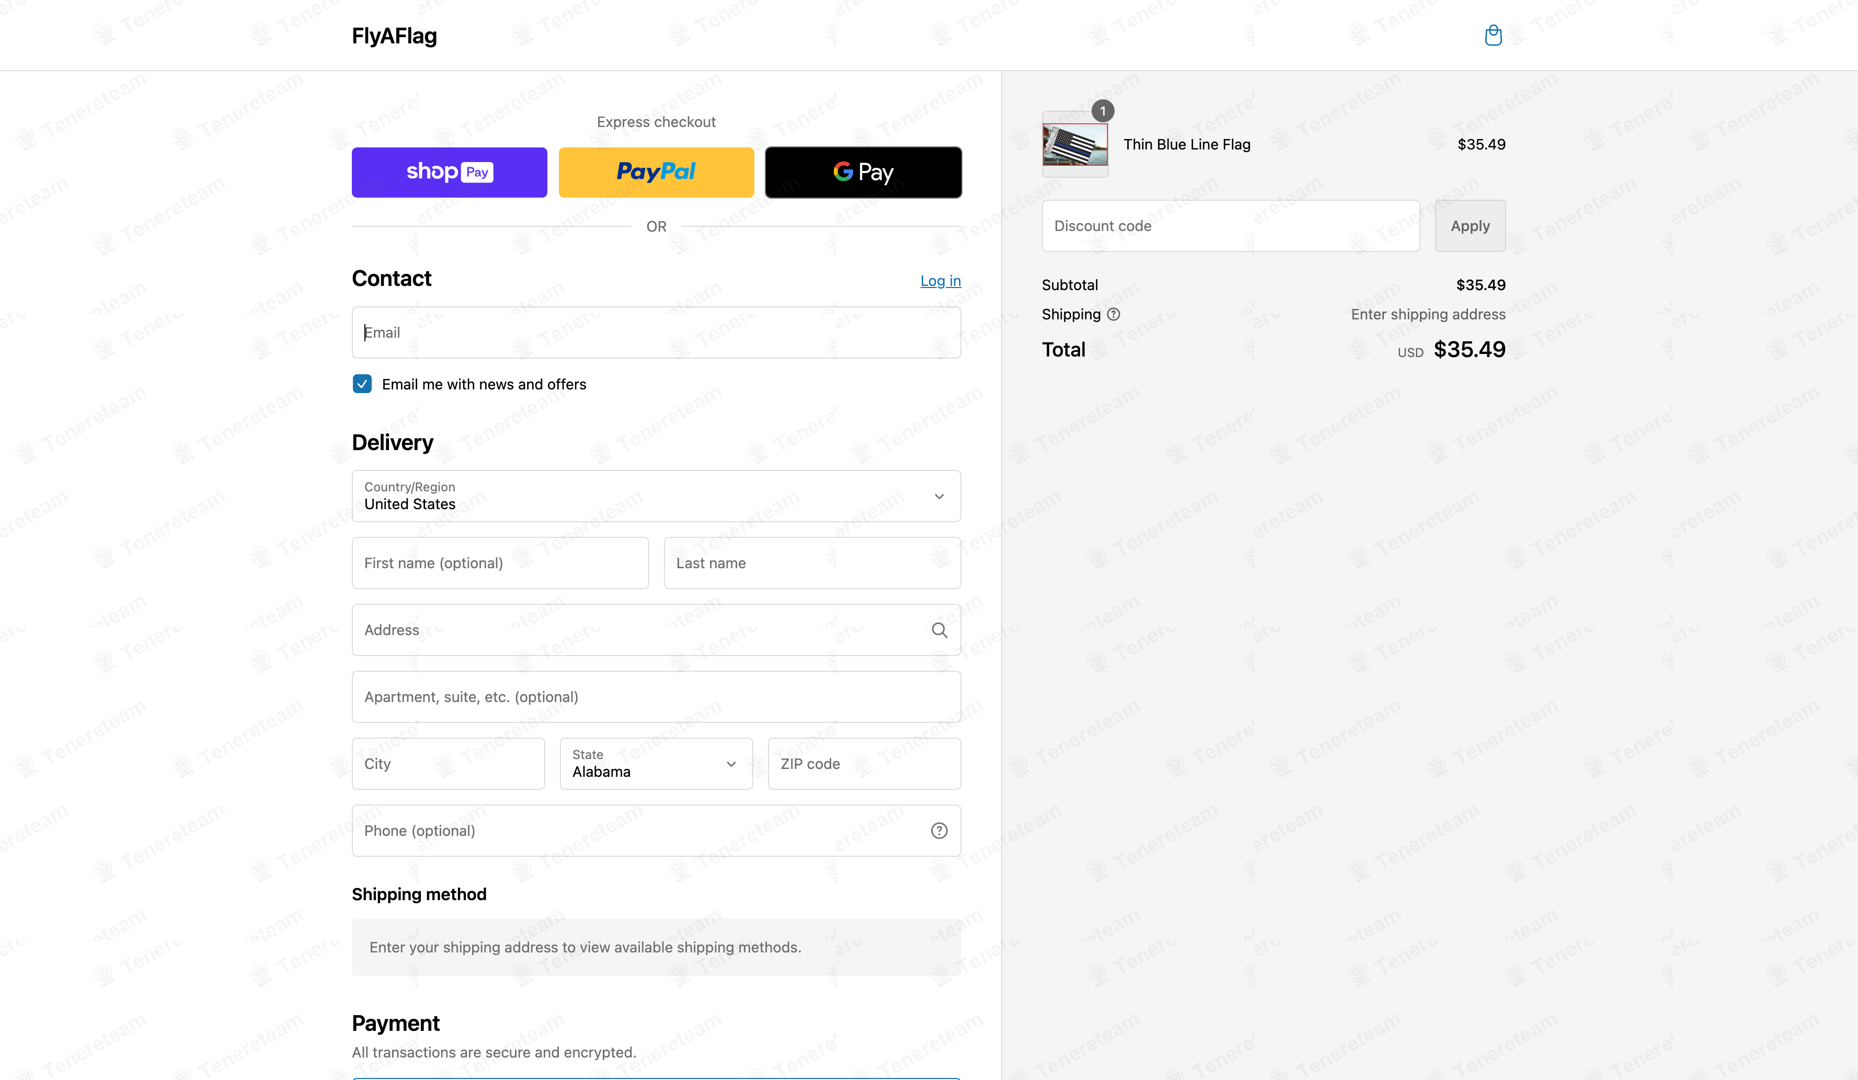Focus the Discount code field
The height and width of the screenshot is (1080, 1858).
1230,226
